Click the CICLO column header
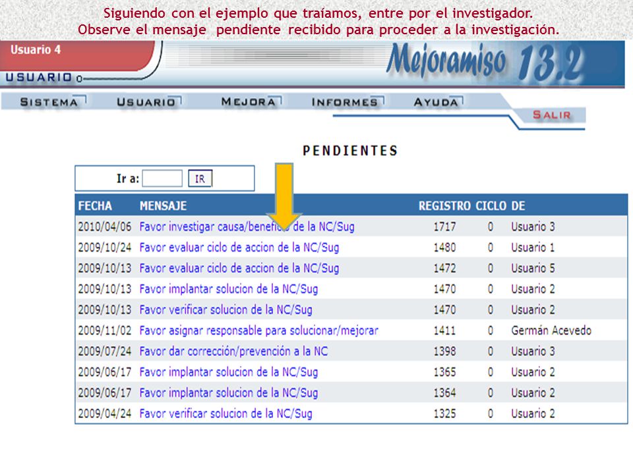The image size is (633, 474). pos(491,206)
